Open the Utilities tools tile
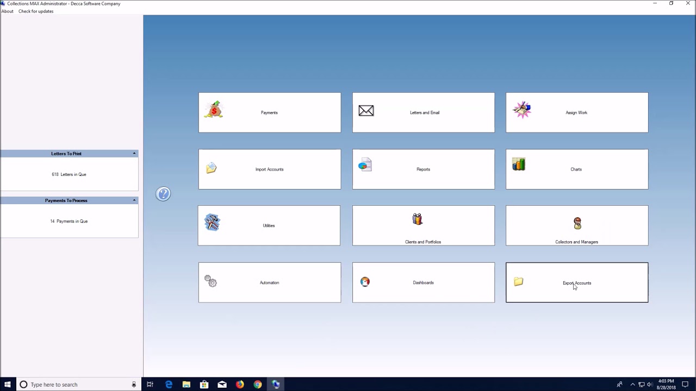Image resolution: width=696 pixels, height=391 pixels. click(x=269, y=225)
